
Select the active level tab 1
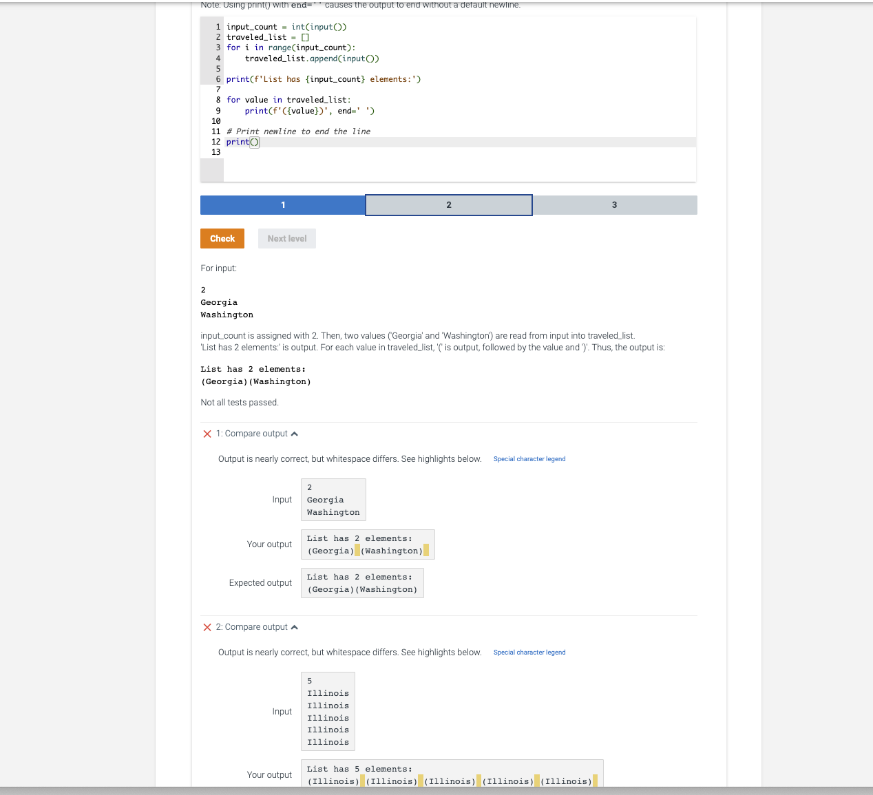pyautogui.click(x=282, y=204)
